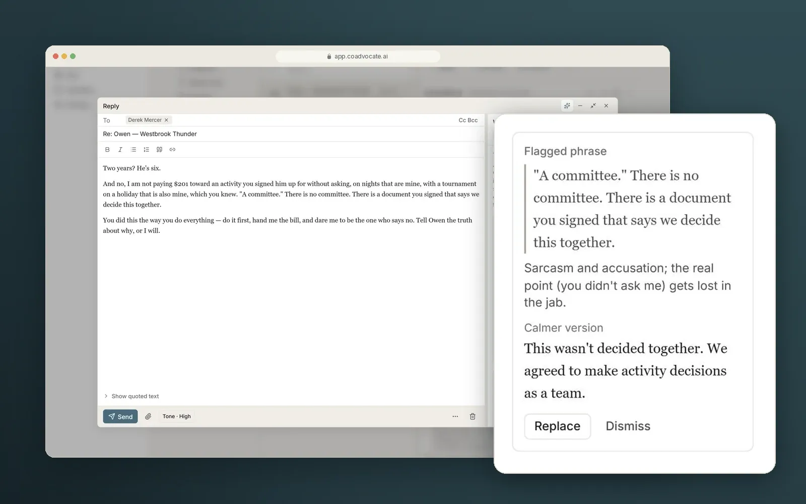The image size is (806, 504).
Task: Minimize the Reply compose window
Action: coord(580,106)
